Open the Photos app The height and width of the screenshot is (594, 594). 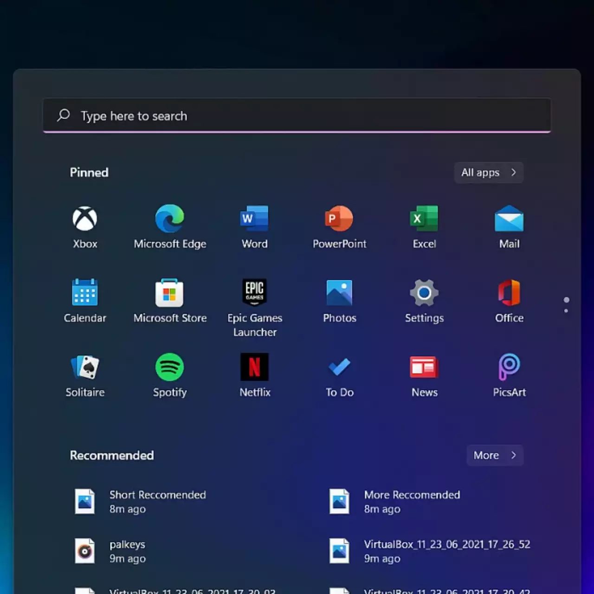[340, 302]
